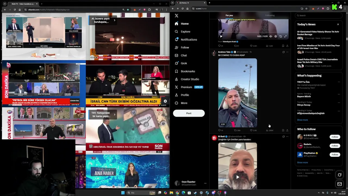Follow the KORELİ account

(x=335, y=137)
